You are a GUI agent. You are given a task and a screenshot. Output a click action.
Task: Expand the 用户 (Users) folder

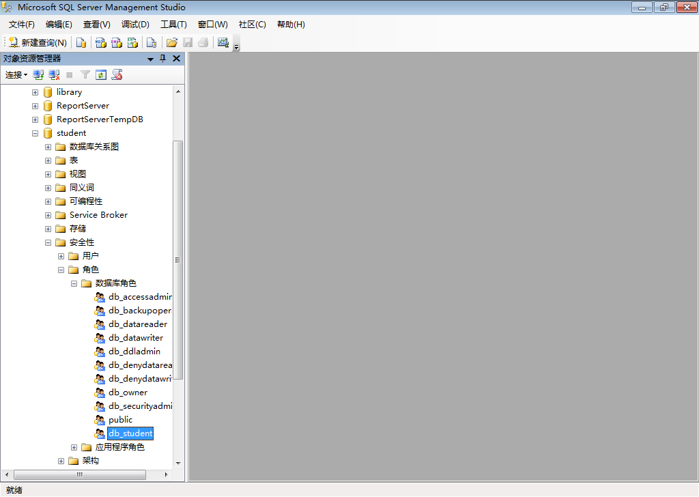(61, 256)
